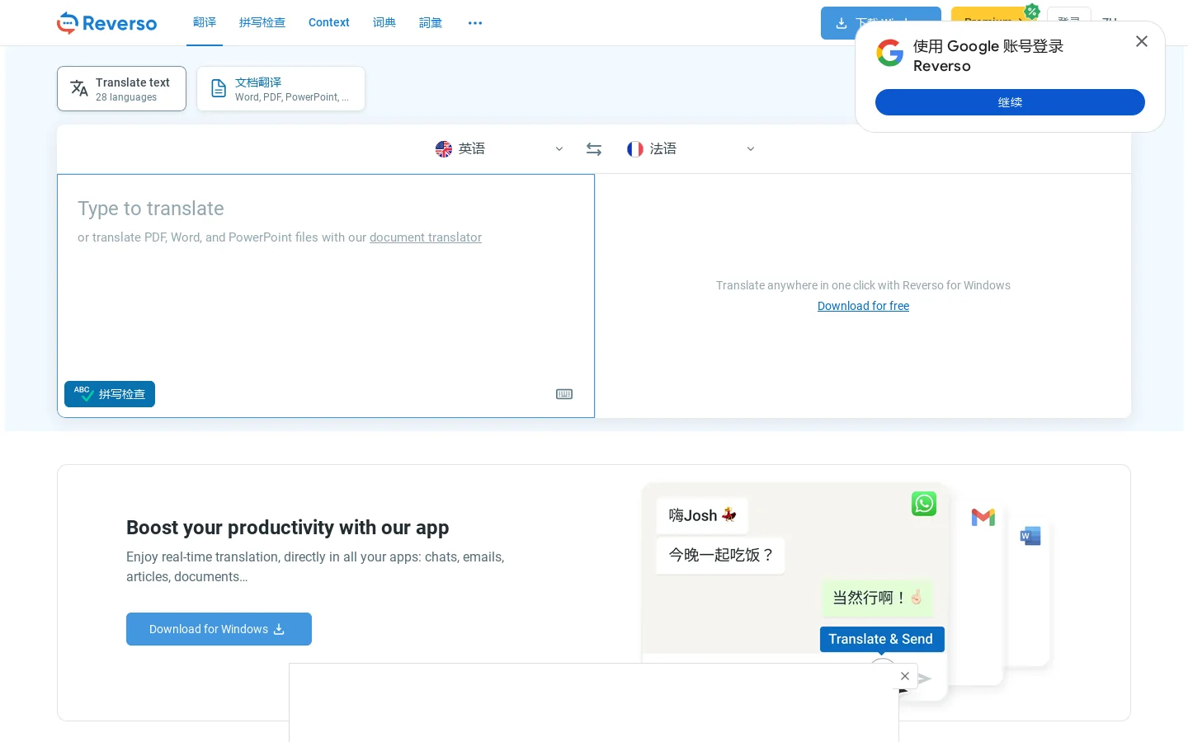This screenshot has height=742, width=1188.
Task: Open the Context tab
Action: click(329, 22)
